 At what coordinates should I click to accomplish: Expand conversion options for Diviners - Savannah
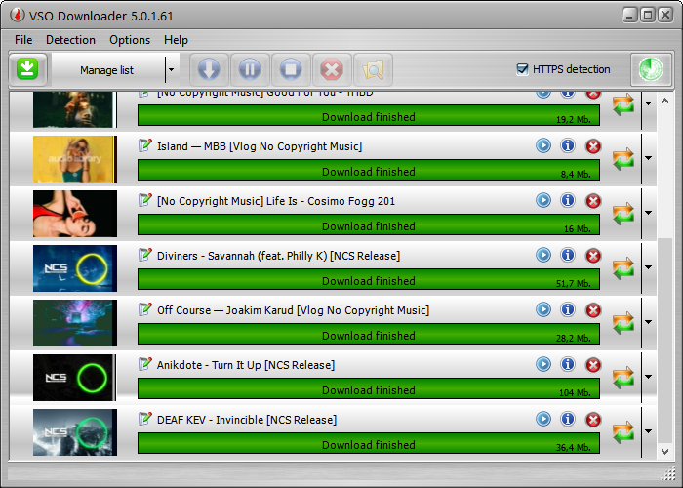click(648, 267)
